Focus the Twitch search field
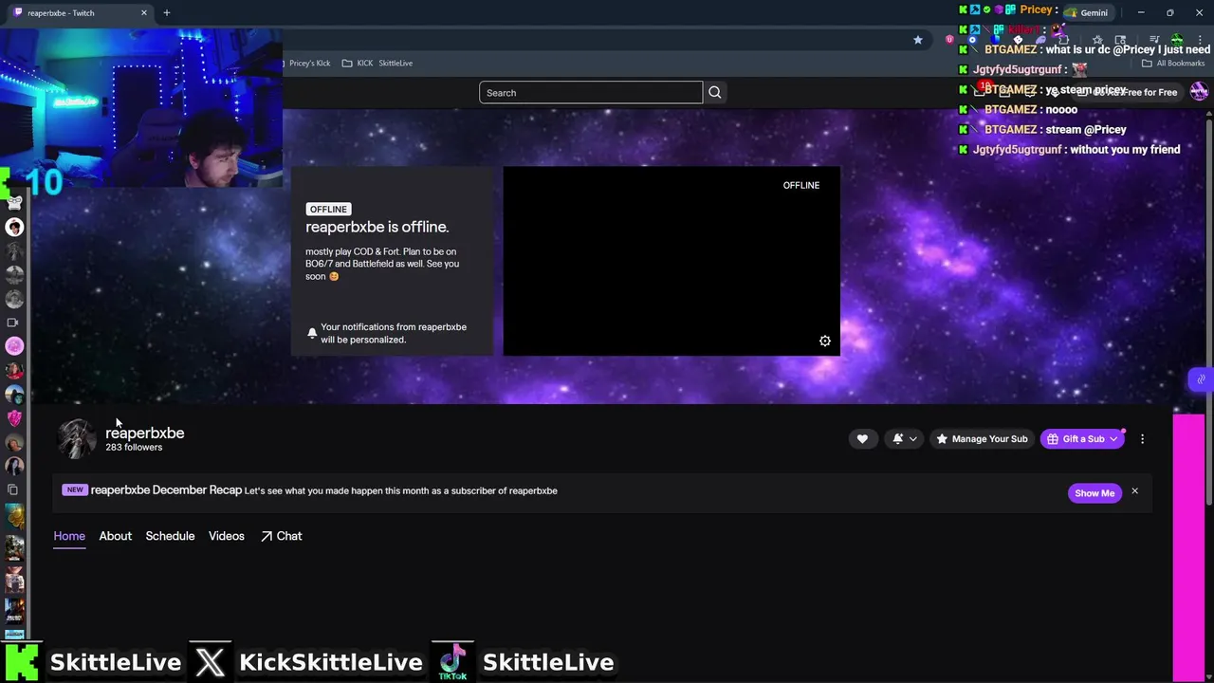Screen dimensions: 1214x683 (590, 92)
